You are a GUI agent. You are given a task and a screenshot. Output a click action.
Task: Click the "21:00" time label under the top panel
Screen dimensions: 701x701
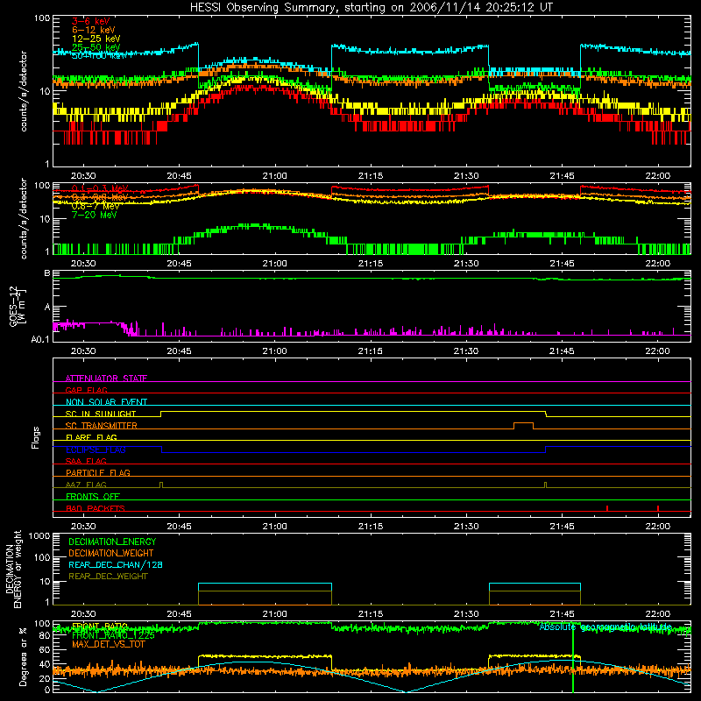click(x=274, y=176)
